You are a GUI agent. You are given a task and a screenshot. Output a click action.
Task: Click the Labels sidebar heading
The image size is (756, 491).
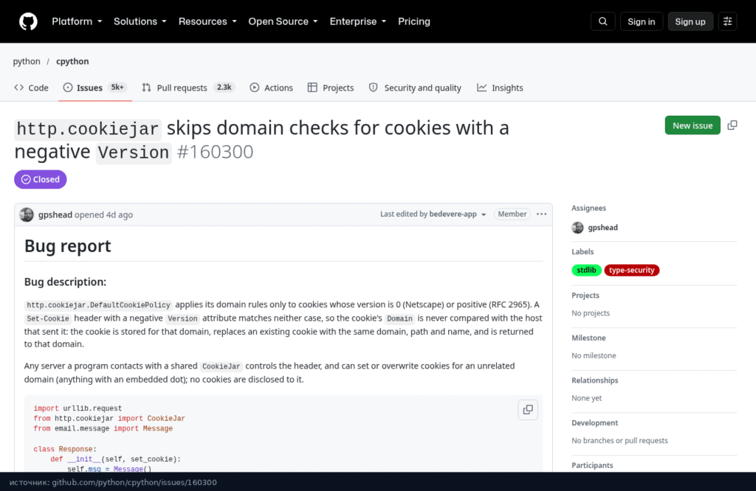point(583,251)
